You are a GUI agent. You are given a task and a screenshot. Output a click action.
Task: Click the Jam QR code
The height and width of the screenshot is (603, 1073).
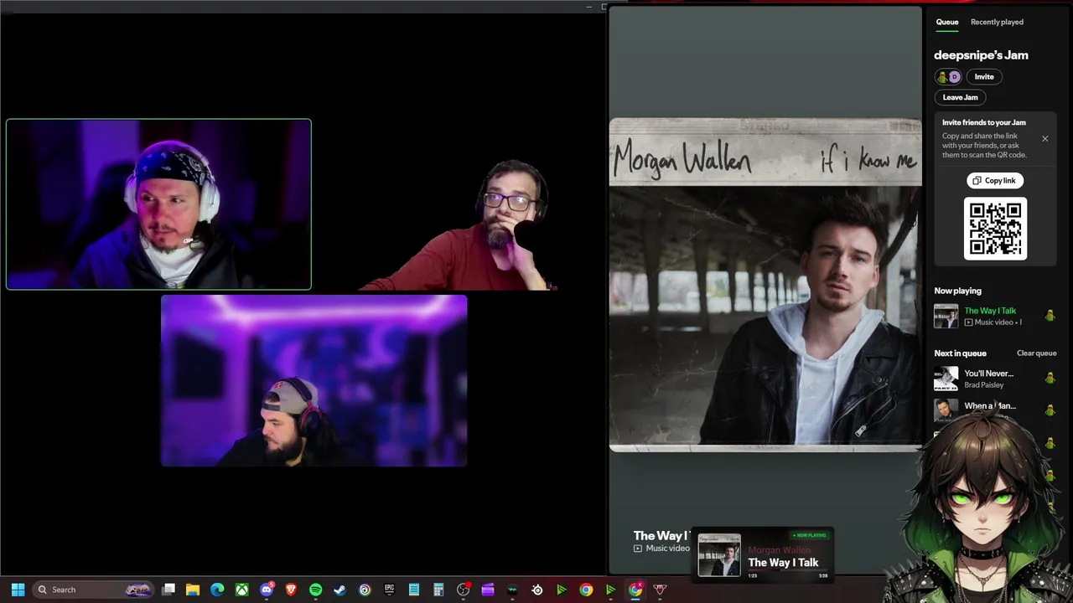click(995, 229)
